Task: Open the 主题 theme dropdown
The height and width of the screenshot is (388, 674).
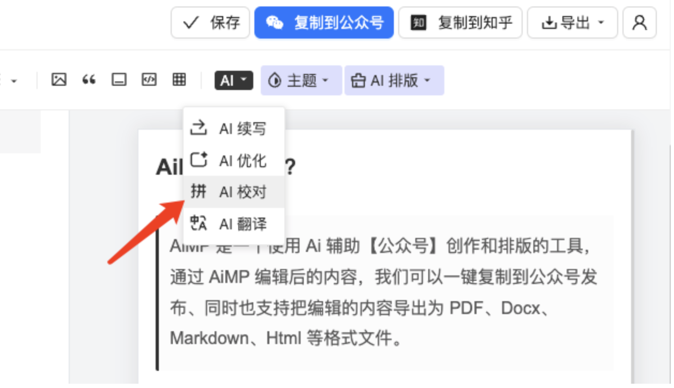Action: pos(301,80)
